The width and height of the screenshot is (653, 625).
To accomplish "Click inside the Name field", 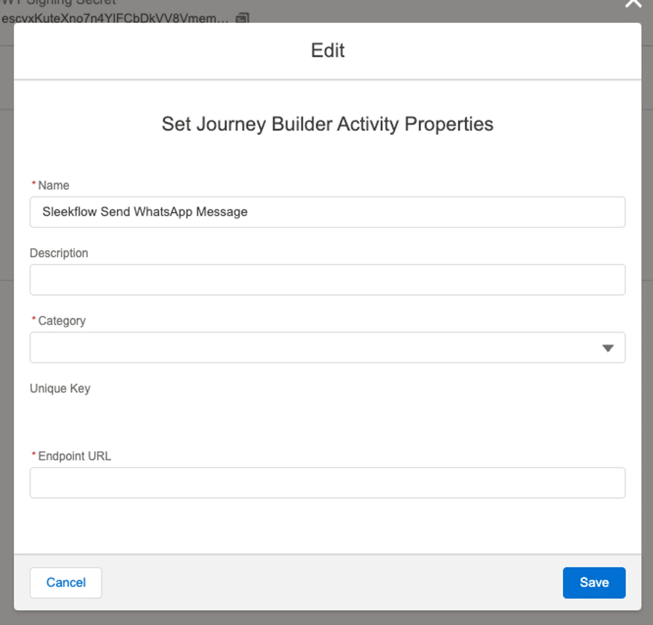I will 327,212.
